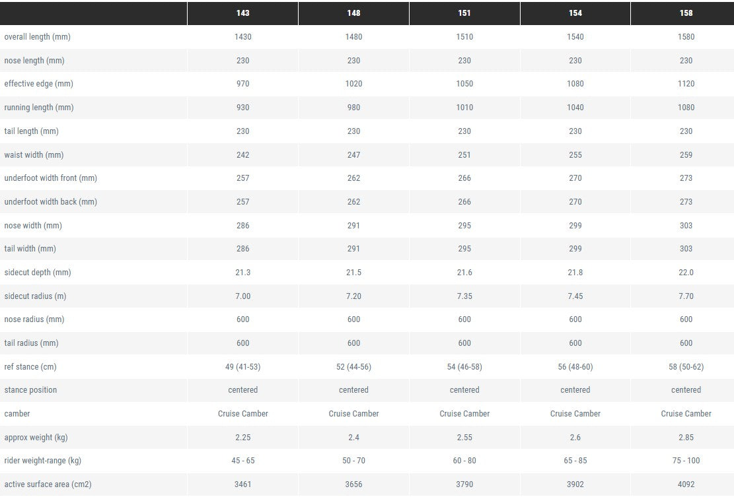
Task: Click the 2.4 approx weight value
Action: coord(353,437)
